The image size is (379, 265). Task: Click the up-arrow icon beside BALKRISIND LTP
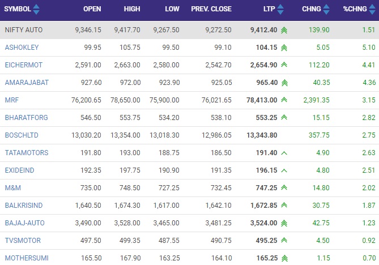[284, 205]
